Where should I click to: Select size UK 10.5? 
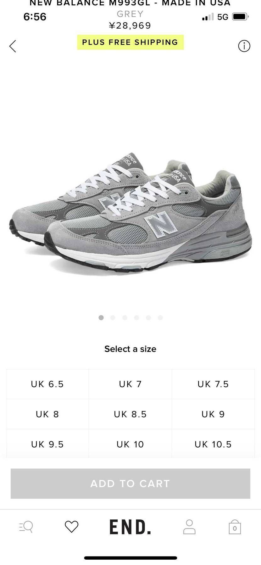[213, 444]
